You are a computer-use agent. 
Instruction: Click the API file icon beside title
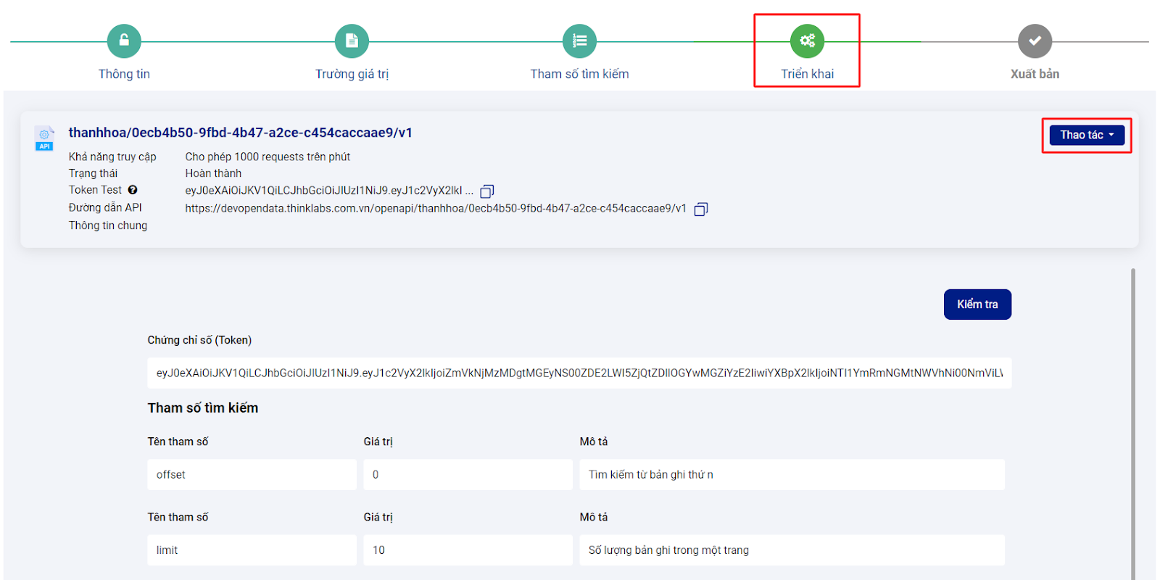[x=44, y=138]
